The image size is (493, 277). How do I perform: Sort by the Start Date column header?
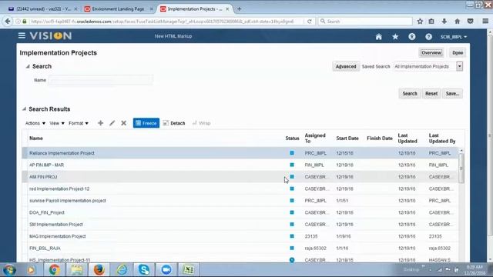pyautogui.click(x=347, y=138)
